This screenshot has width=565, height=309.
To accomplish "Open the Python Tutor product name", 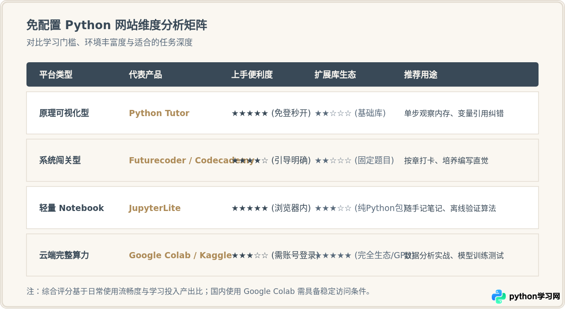I will click(159, 113).
